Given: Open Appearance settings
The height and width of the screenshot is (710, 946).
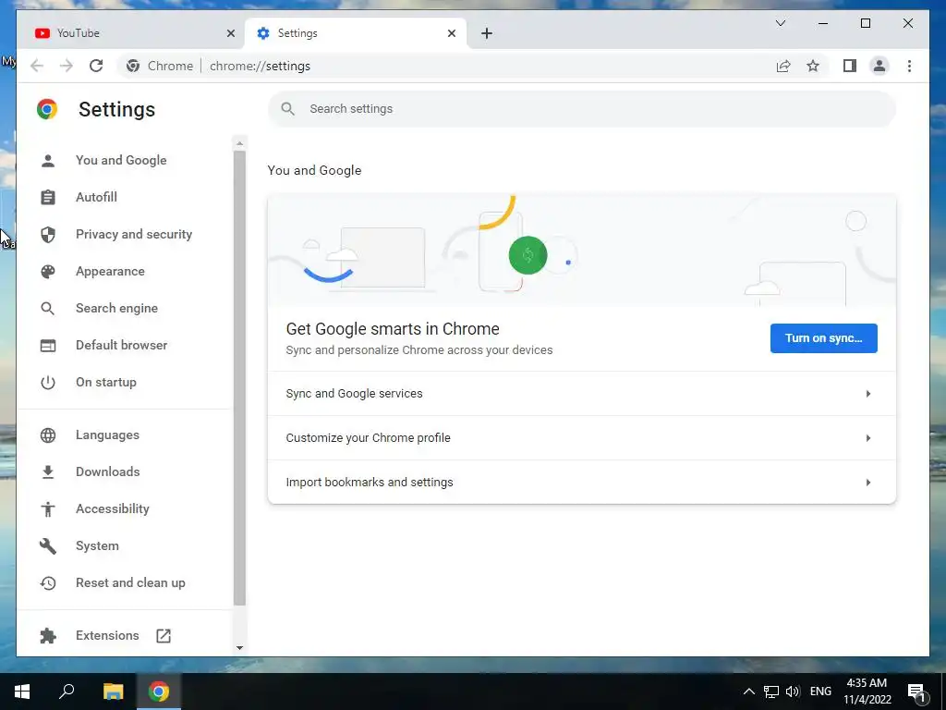Looking at the screenshot, I should (x=111, y=271).
